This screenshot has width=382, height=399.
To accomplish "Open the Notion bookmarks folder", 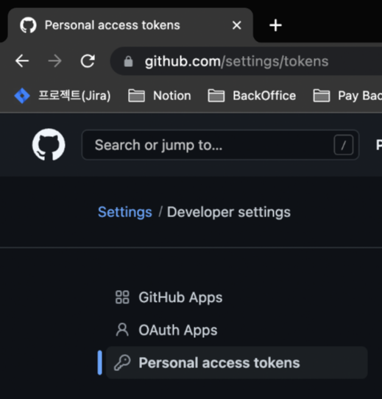I will (x=160, y=96).
